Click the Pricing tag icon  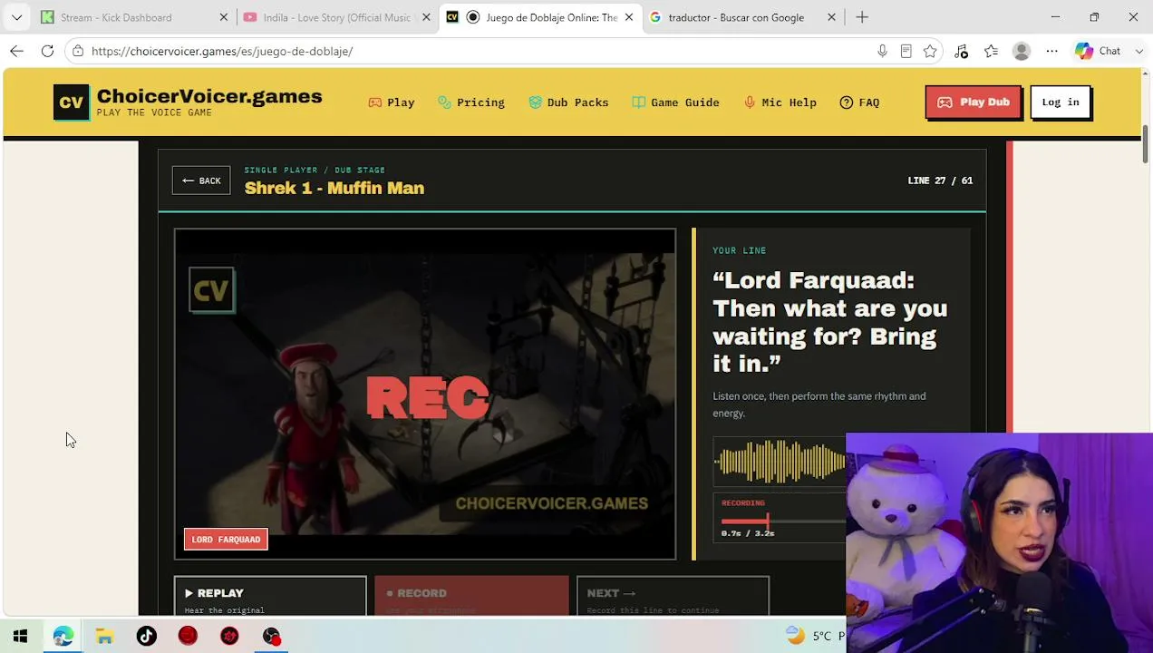pyautogui.click(x=444, y=102)
